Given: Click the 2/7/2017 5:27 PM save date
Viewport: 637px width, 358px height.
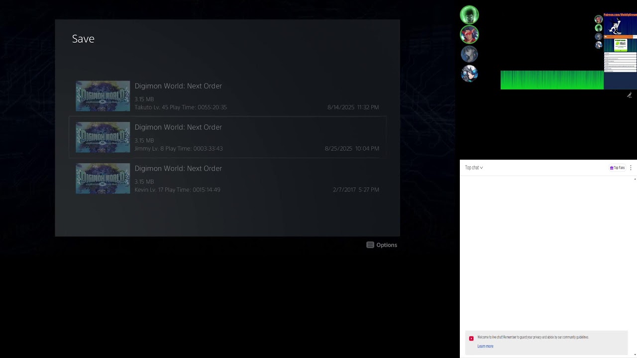Looking at the screenshot, I should tap(356, 190).
